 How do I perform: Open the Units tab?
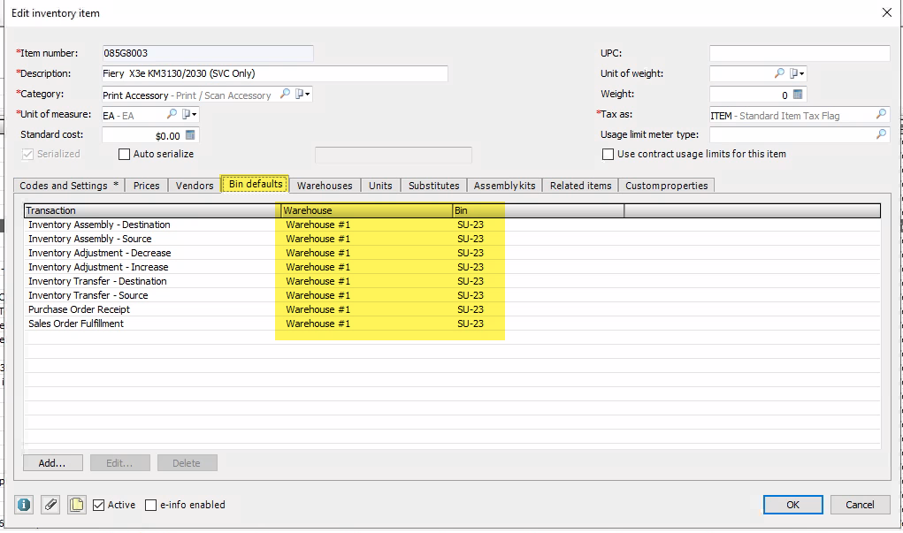(380, 186)
